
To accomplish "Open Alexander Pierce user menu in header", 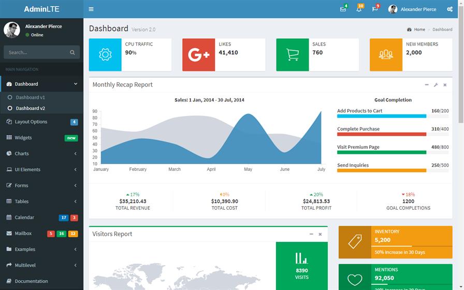I will [x=412, y=9].
